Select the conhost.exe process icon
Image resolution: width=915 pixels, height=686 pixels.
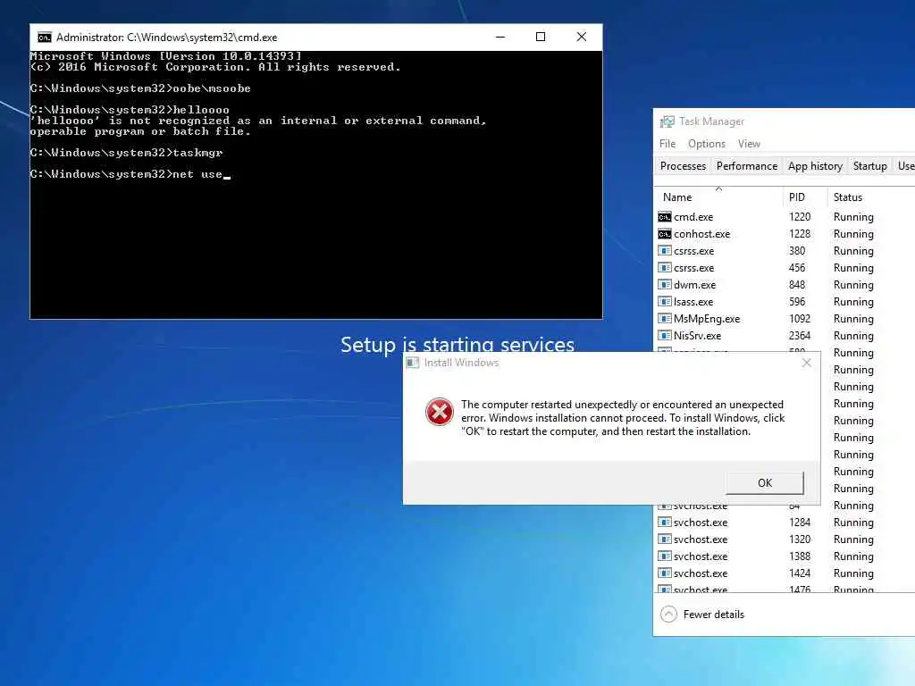(x=665, y=234)
